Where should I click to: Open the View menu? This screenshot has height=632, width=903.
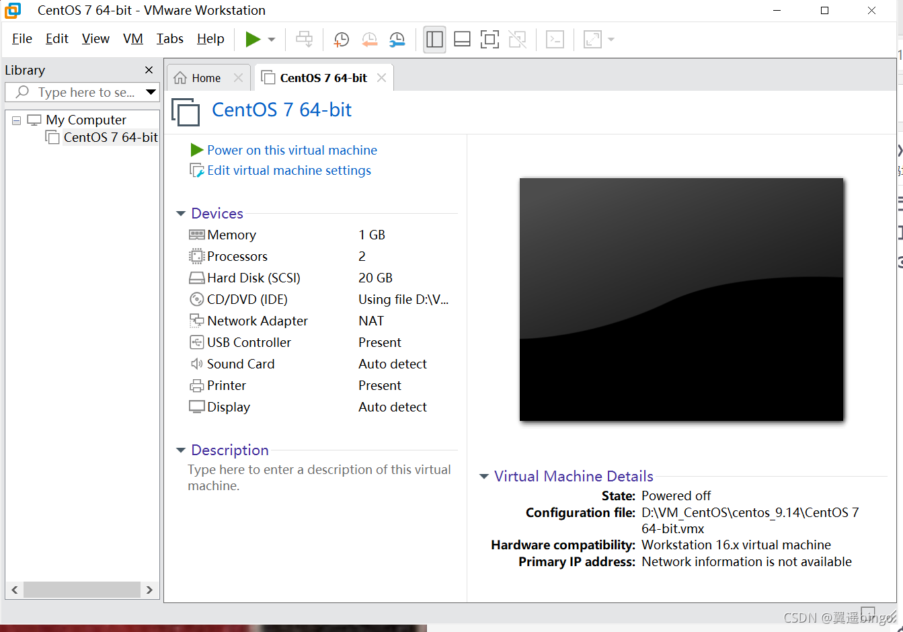(95, 39)
